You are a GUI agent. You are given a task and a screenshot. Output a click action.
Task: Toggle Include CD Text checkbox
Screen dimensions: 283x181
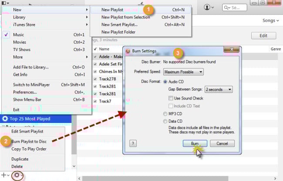(171, 106)
